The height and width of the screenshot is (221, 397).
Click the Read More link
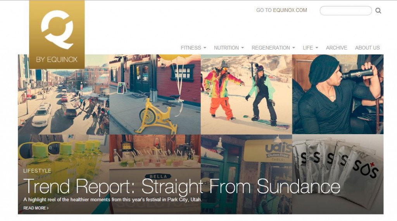pos(36,208)
